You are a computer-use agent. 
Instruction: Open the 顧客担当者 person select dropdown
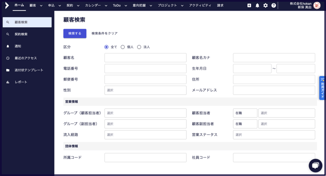point(287,113)
